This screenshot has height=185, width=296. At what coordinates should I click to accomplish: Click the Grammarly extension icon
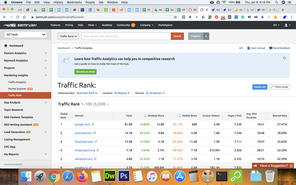point(243,17)
